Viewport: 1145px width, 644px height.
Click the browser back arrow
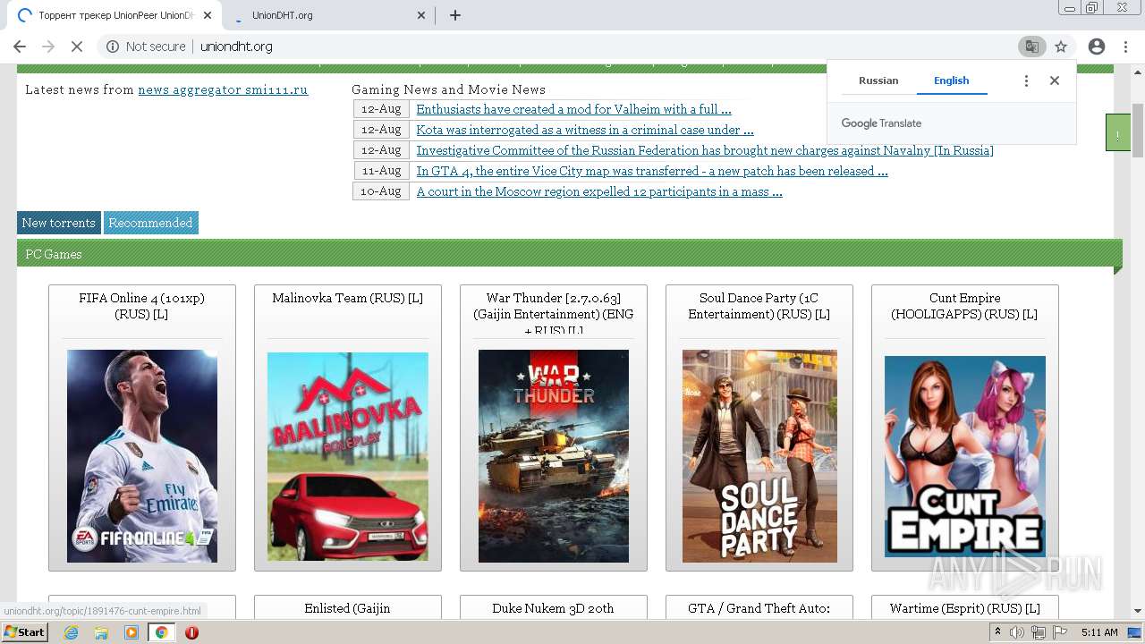(20, 47)
